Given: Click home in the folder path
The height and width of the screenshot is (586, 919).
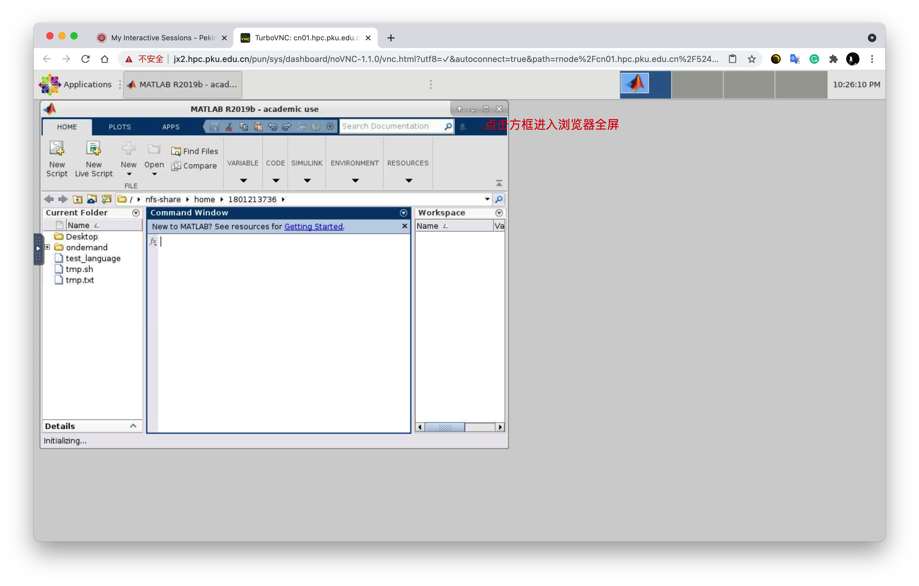Looking at the screenshot, I should [204, 199].
